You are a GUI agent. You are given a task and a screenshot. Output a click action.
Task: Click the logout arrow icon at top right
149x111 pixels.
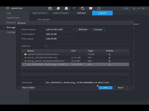138,9
